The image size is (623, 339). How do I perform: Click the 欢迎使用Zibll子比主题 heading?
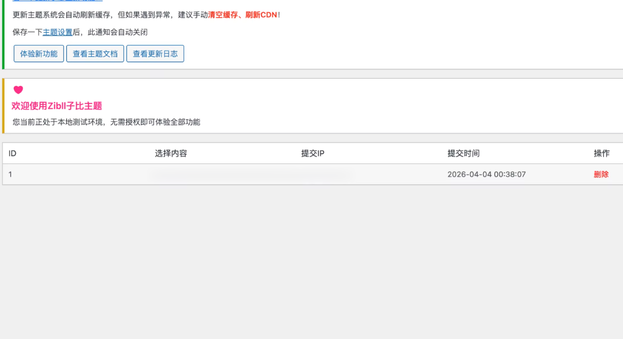click(57, 106)
